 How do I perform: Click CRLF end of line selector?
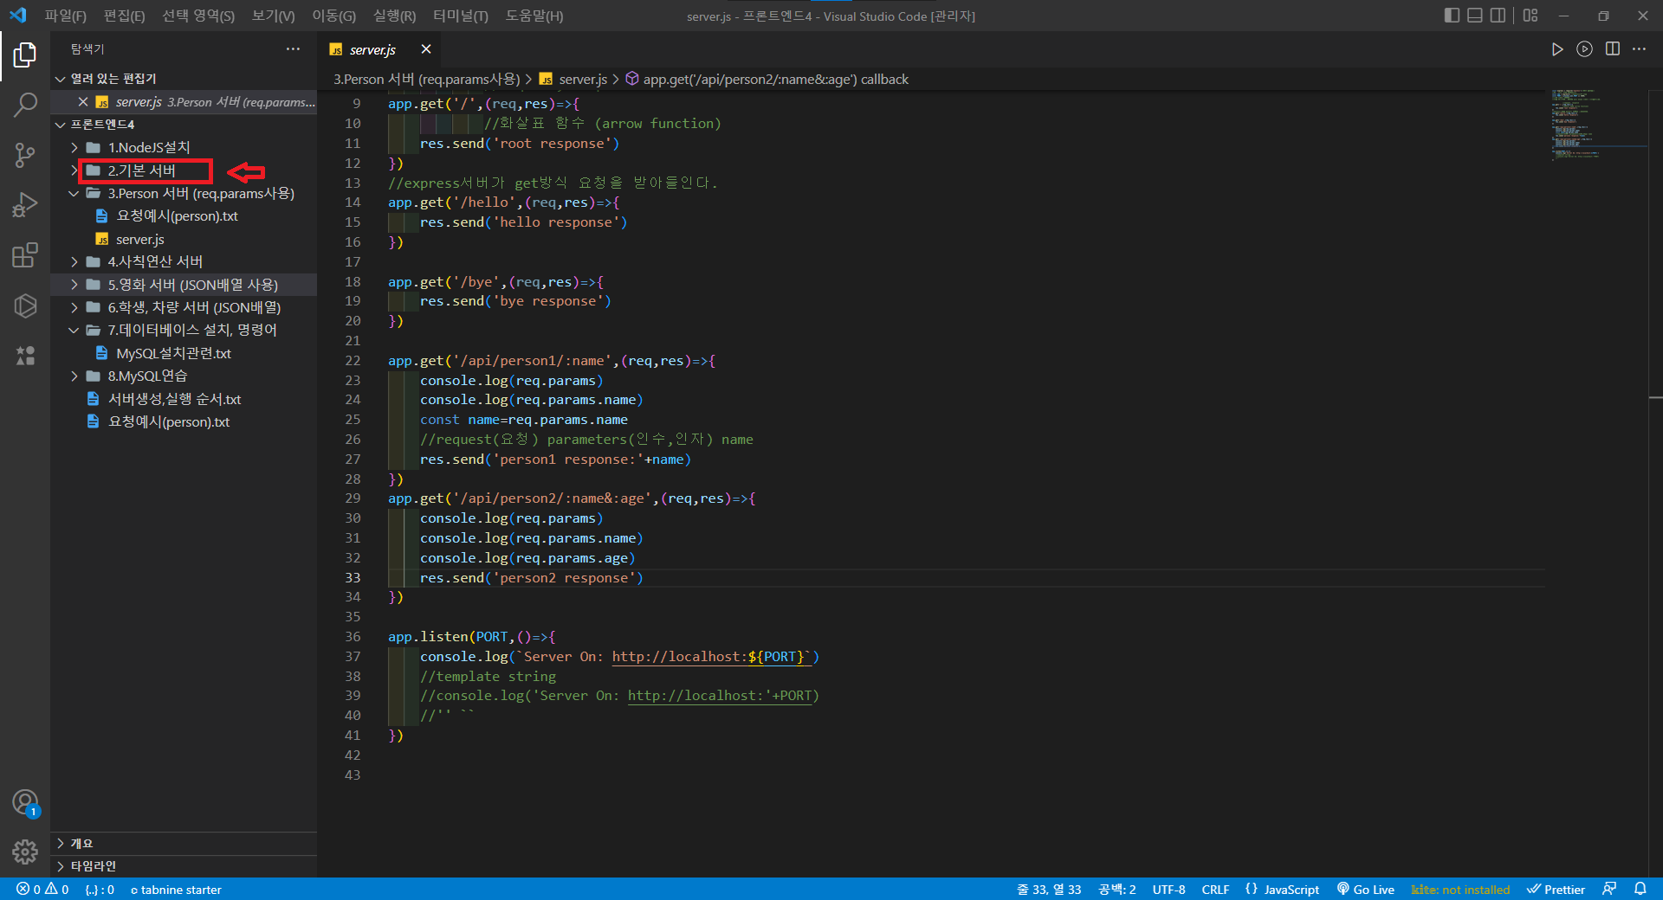(1215, 890)
